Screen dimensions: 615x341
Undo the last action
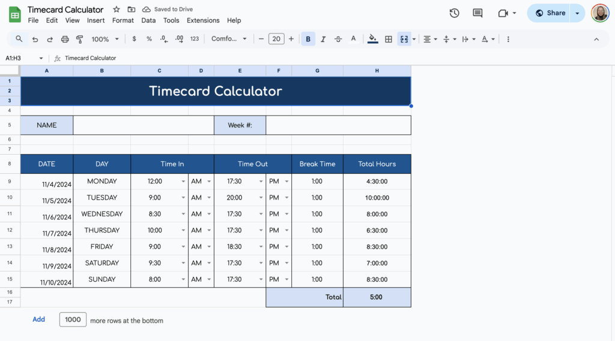35,39
